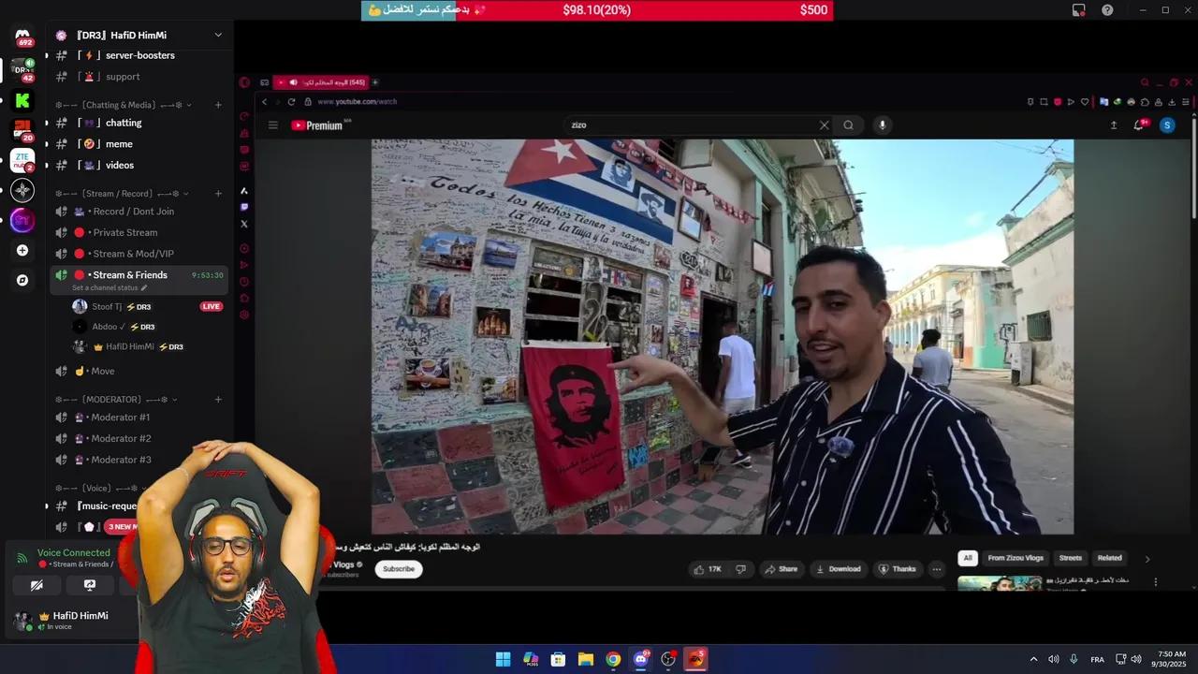Viewport: 1198px width, 674px height.
Task: Click the youtube.com/watch address bar
Action: pyautogui.click(x=357, y=102)
